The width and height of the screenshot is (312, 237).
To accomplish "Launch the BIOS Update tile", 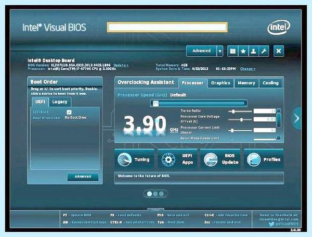I will point(220,159).
